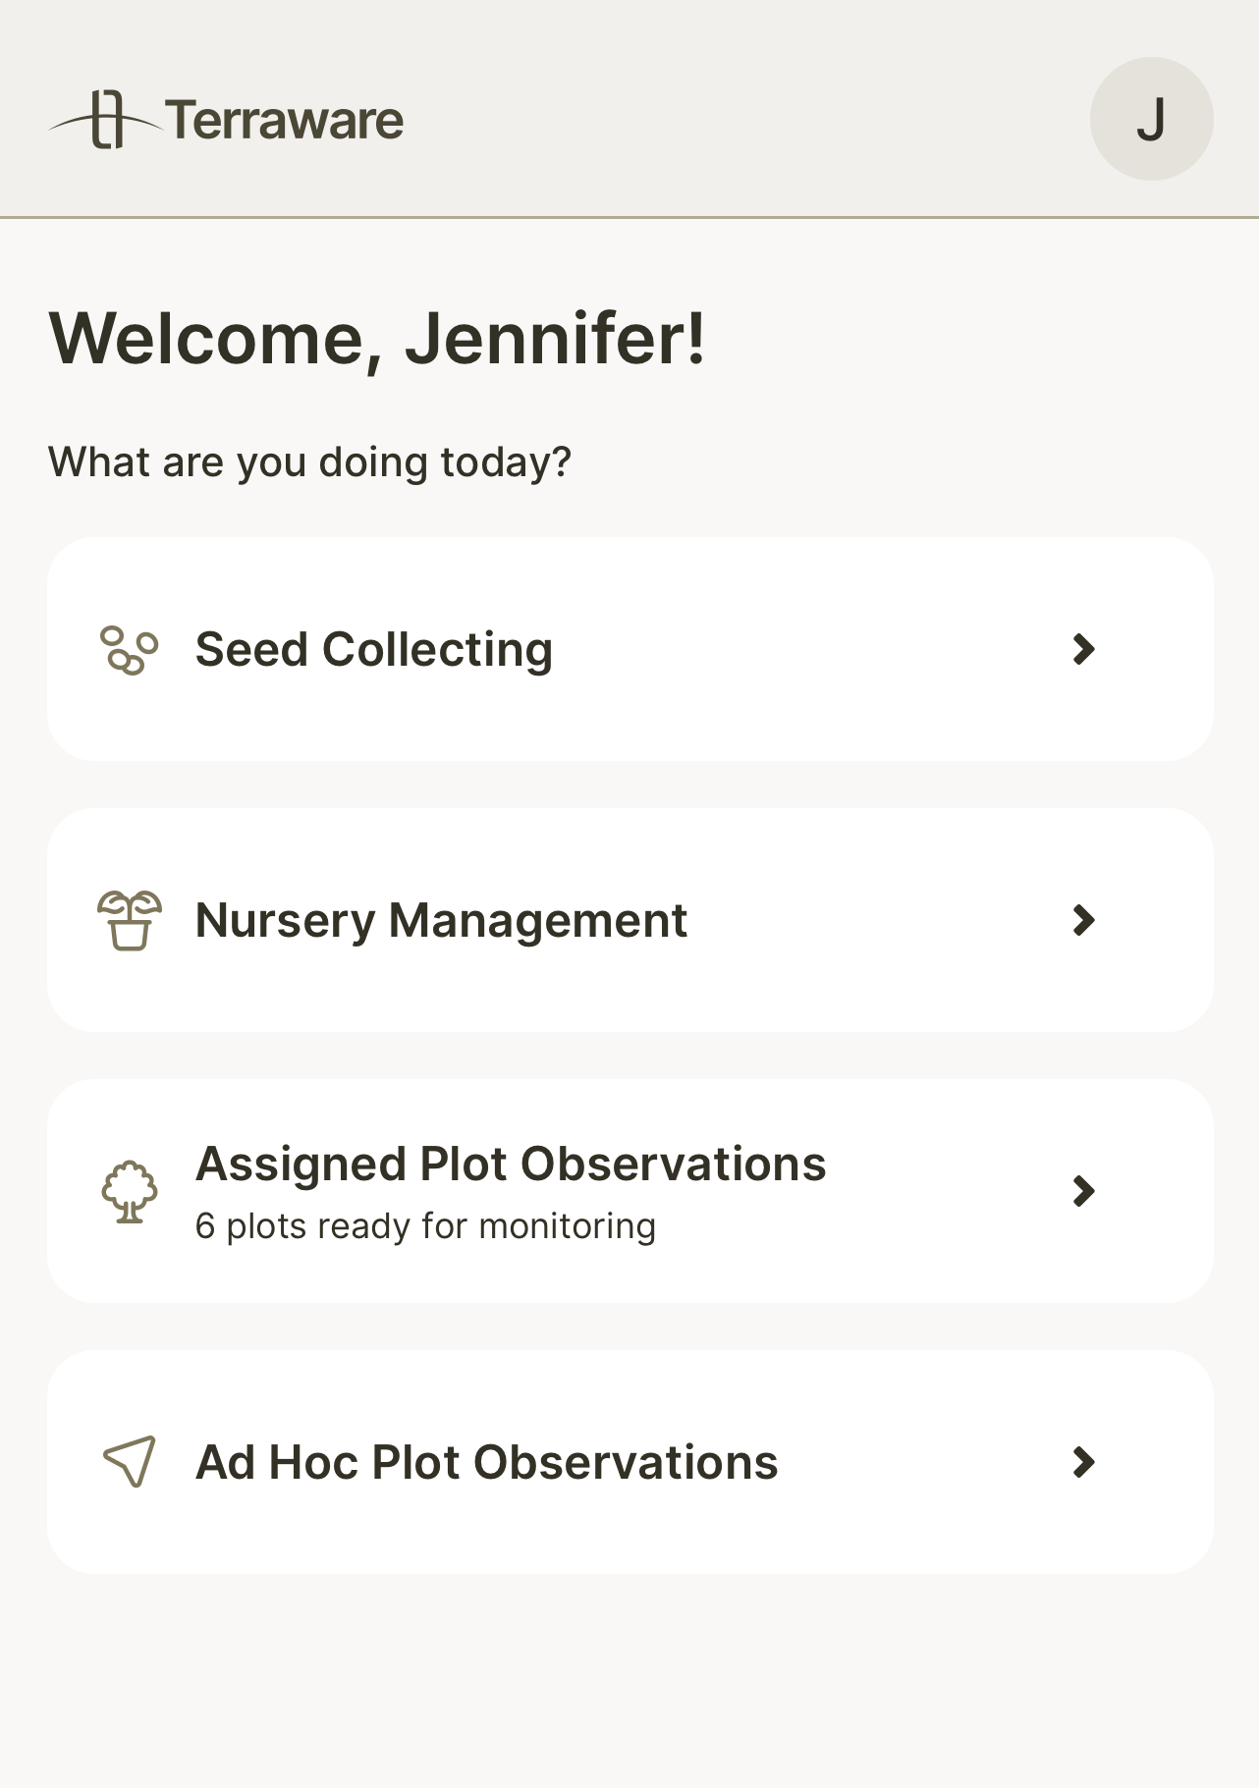Screen dimensions: 1259x1788
Task: Click the 'What are you doing today?' prompt
Action: [309, 461]
